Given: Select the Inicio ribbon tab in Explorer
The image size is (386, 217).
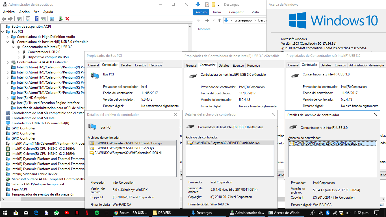Looking at the screenshot, I should point(217,12).
